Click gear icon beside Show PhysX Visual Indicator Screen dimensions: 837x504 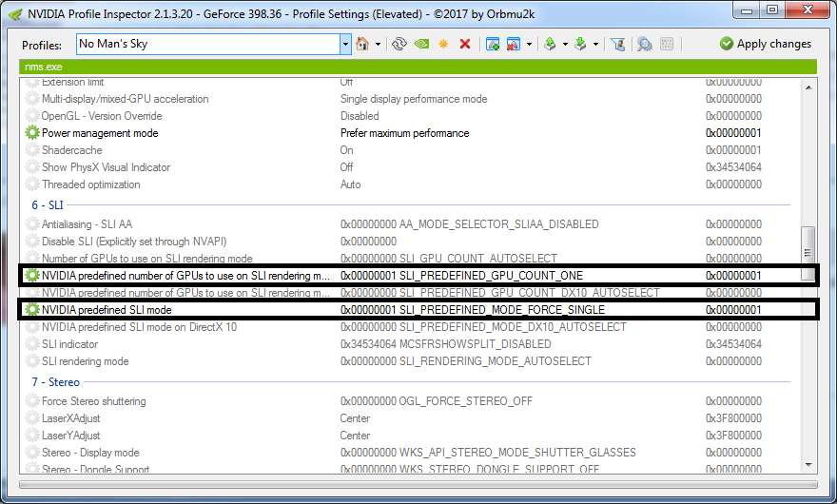click(x=32, y=166)
